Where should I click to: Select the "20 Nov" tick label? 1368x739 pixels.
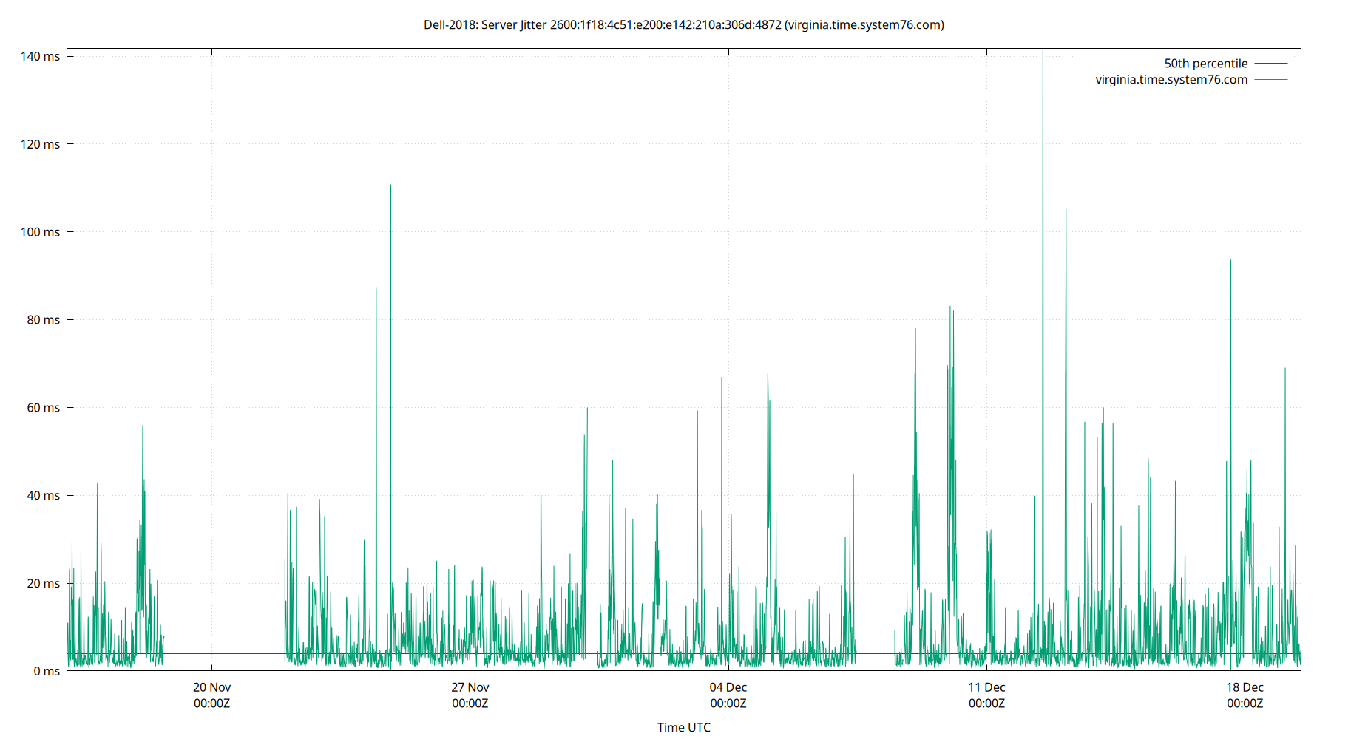(x=212, y=687)
